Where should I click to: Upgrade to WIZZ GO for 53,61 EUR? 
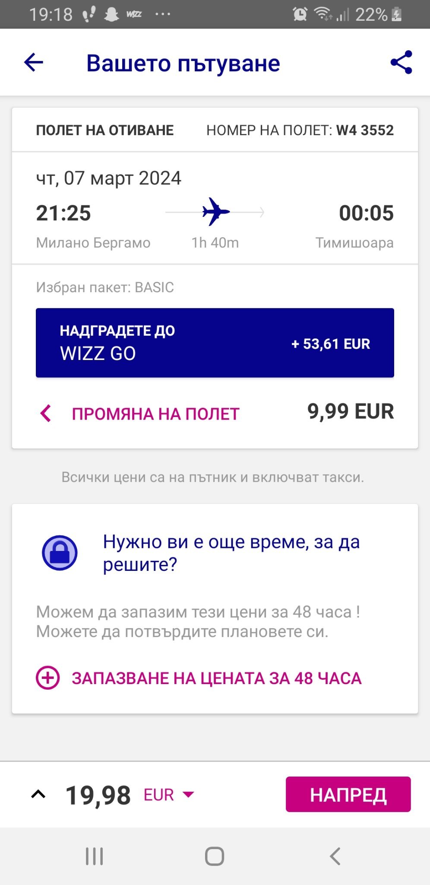click(215, 343)
